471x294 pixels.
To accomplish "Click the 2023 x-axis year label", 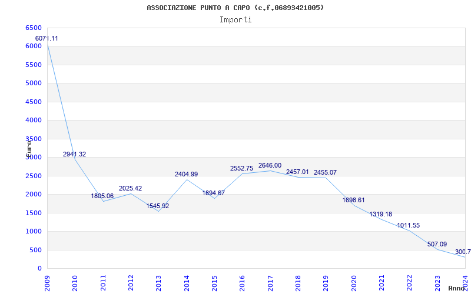I will pos(437,283).
